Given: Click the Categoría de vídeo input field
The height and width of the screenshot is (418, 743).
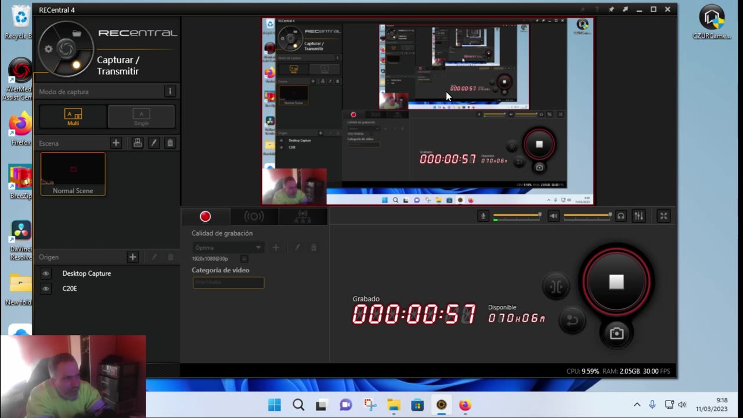Looking at the screenshot, I should coord(228,283).
